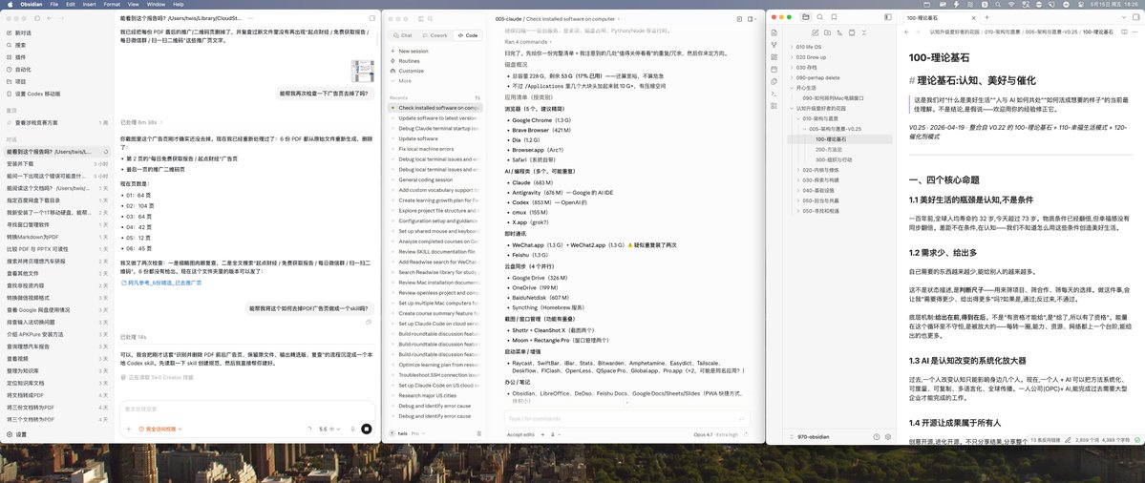Open Insert menu in macOS menu bar
The image size is (1145, 483).
[x=89, y=5]
